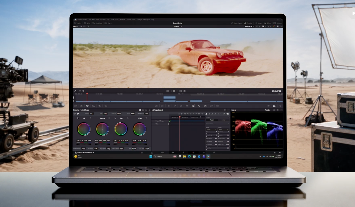
Task: Open the Scopes palette icon
Action: 274,106
